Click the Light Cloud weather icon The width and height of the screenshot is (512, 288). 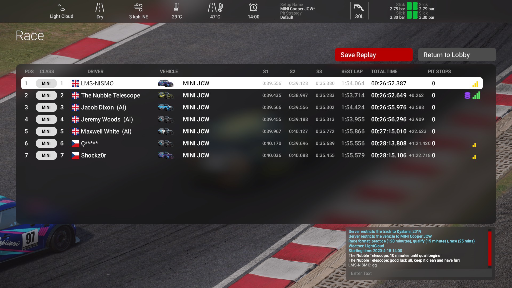tap(61, 7)
